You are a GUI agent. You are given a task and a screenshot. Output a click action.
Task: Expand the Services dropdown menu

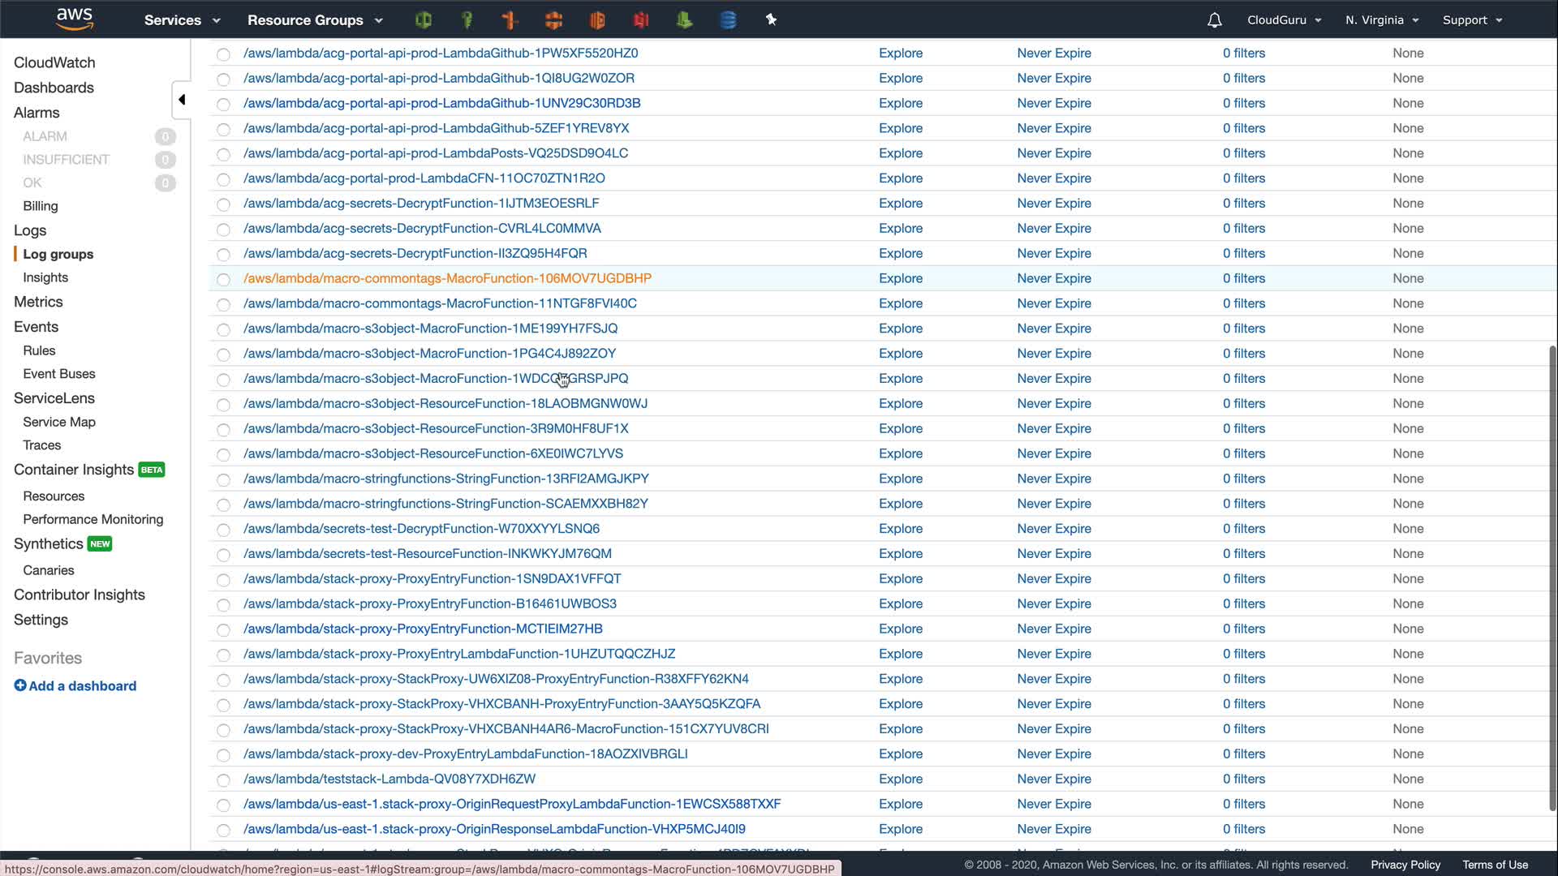[x=182, y=20]
